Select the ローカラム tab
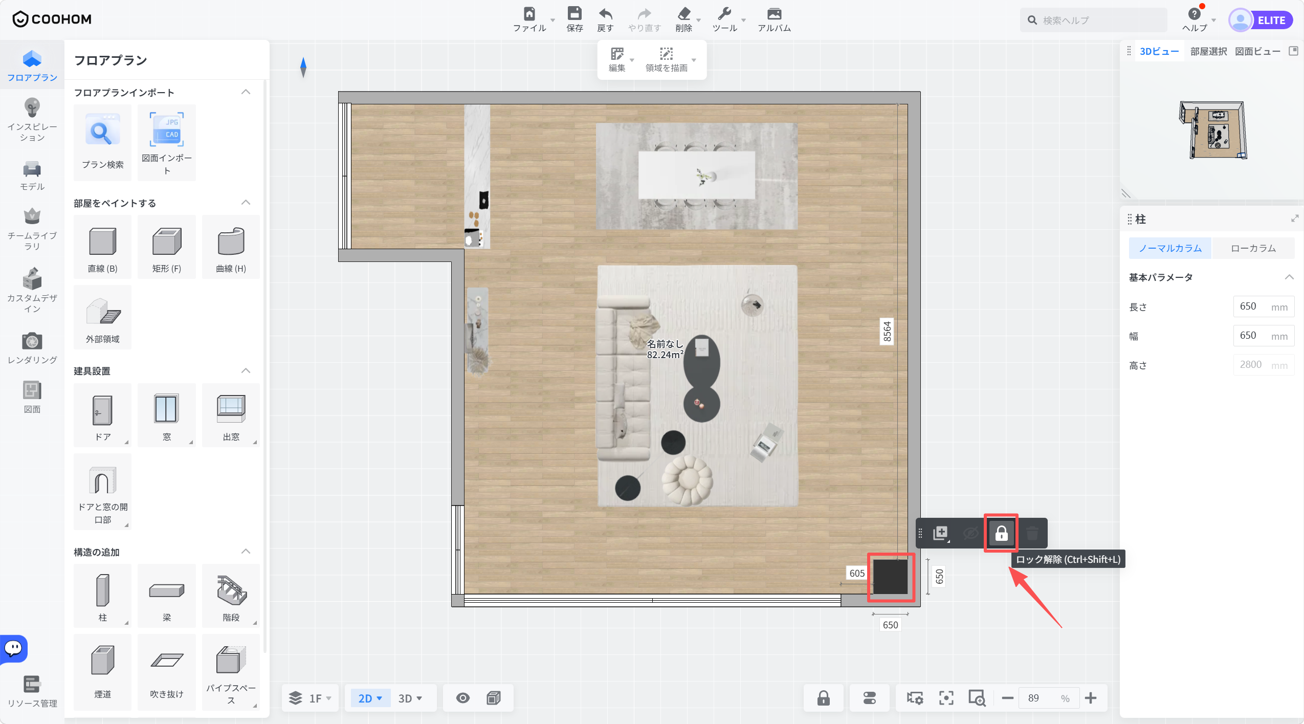 [1253, 248]
